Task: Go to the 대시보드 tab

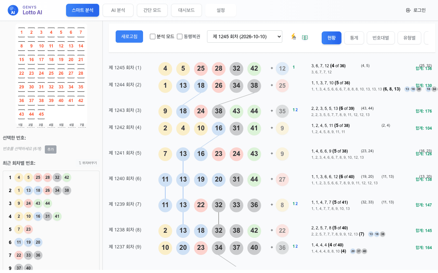Action: 186,10
